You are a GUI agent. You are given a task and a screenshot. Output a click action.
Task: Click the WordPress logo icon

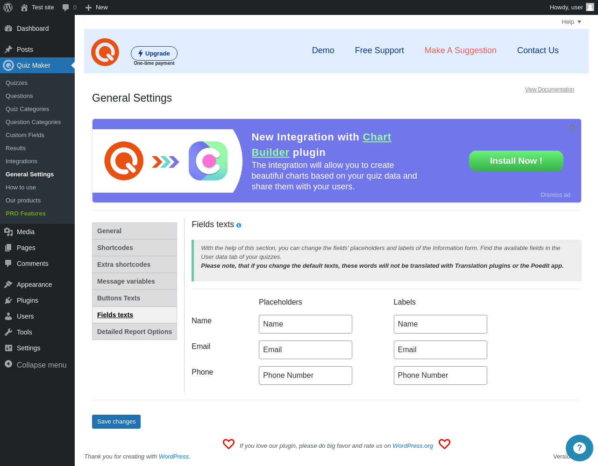tap(8, 7)
